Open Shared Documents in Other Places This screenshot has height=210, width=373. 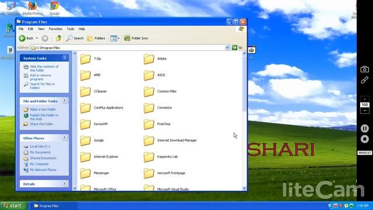click(x=43, y=158)
